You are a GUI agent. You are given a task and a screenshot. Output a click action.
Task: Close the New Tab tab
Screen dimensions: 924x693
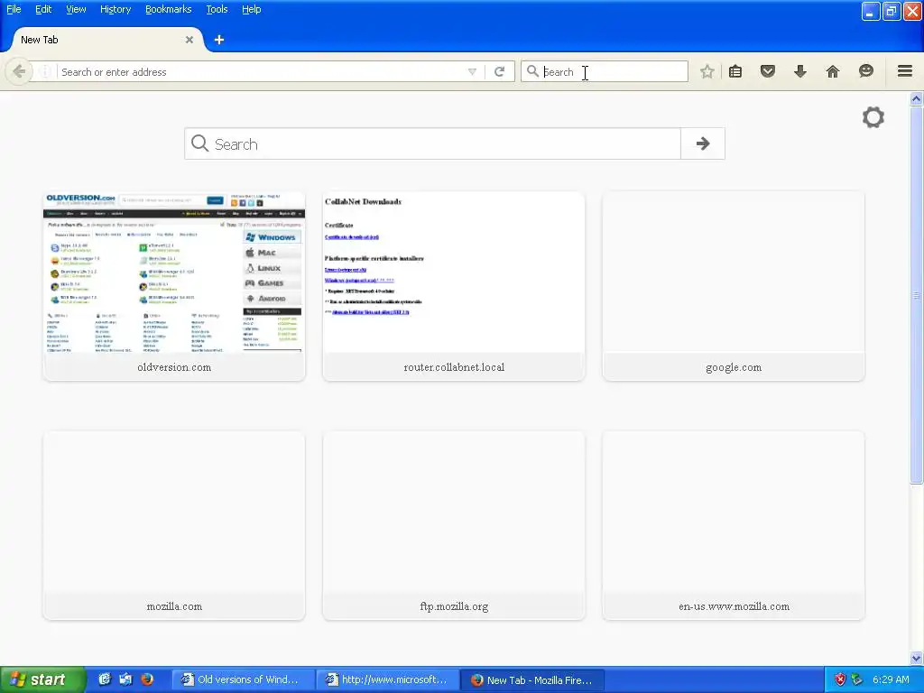(189, 40)
